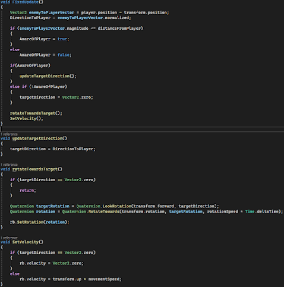
Task: Click 'void updateTargetDirection()' method declaration
Action: pyautogui.click(x=34, y=138)
